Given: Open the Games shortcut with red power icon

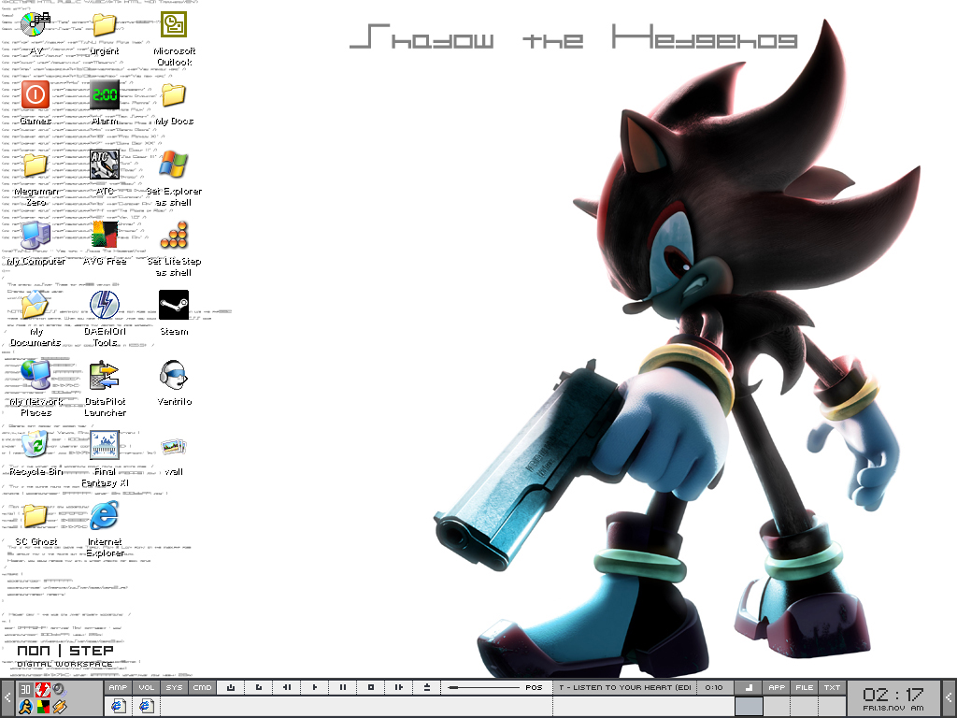Looking at the screenshot, I should pos(36,95).
